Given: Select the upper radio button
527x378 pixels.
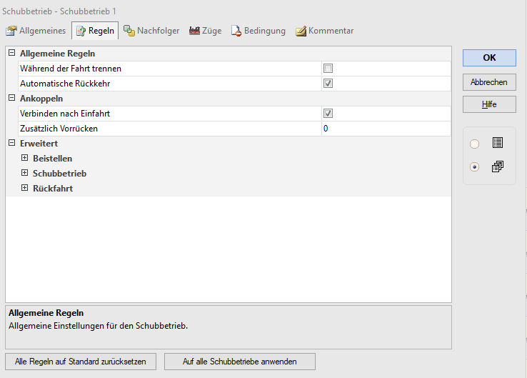Looking at the screenshot, I should coord(475,144).
